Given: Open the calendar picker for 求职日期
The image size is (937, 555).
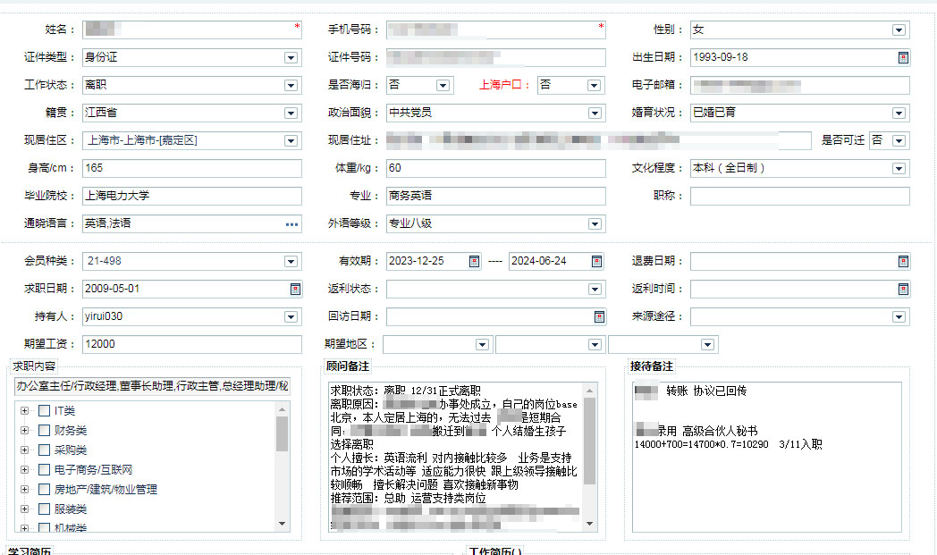Looking at the screenshot, I should tap(295, 290).
